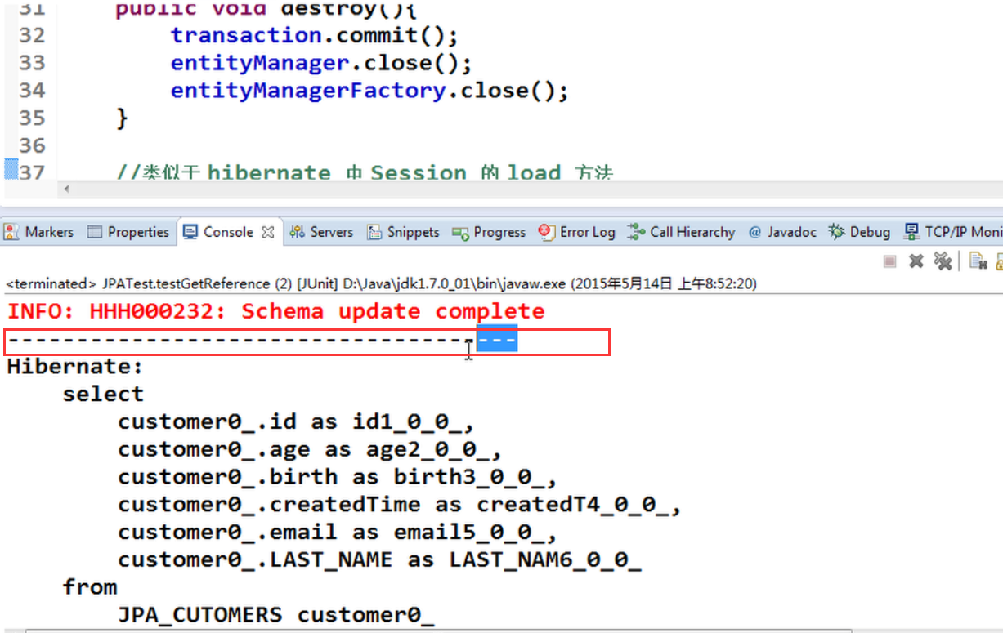Click in entityManager.close() code line

321,63
